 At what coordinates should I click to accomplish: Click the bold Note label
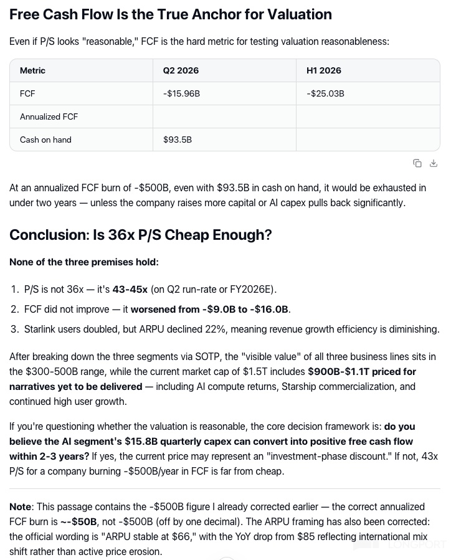(21, 507)
